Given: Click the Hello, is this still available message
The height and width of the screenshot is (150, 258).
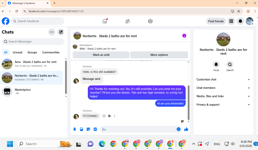Looking at the screenshot, I should point(99,72).
